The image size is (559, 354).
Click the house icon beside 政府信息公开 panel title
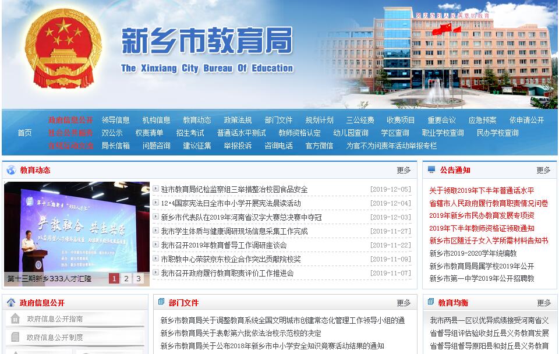click(11, 303)
